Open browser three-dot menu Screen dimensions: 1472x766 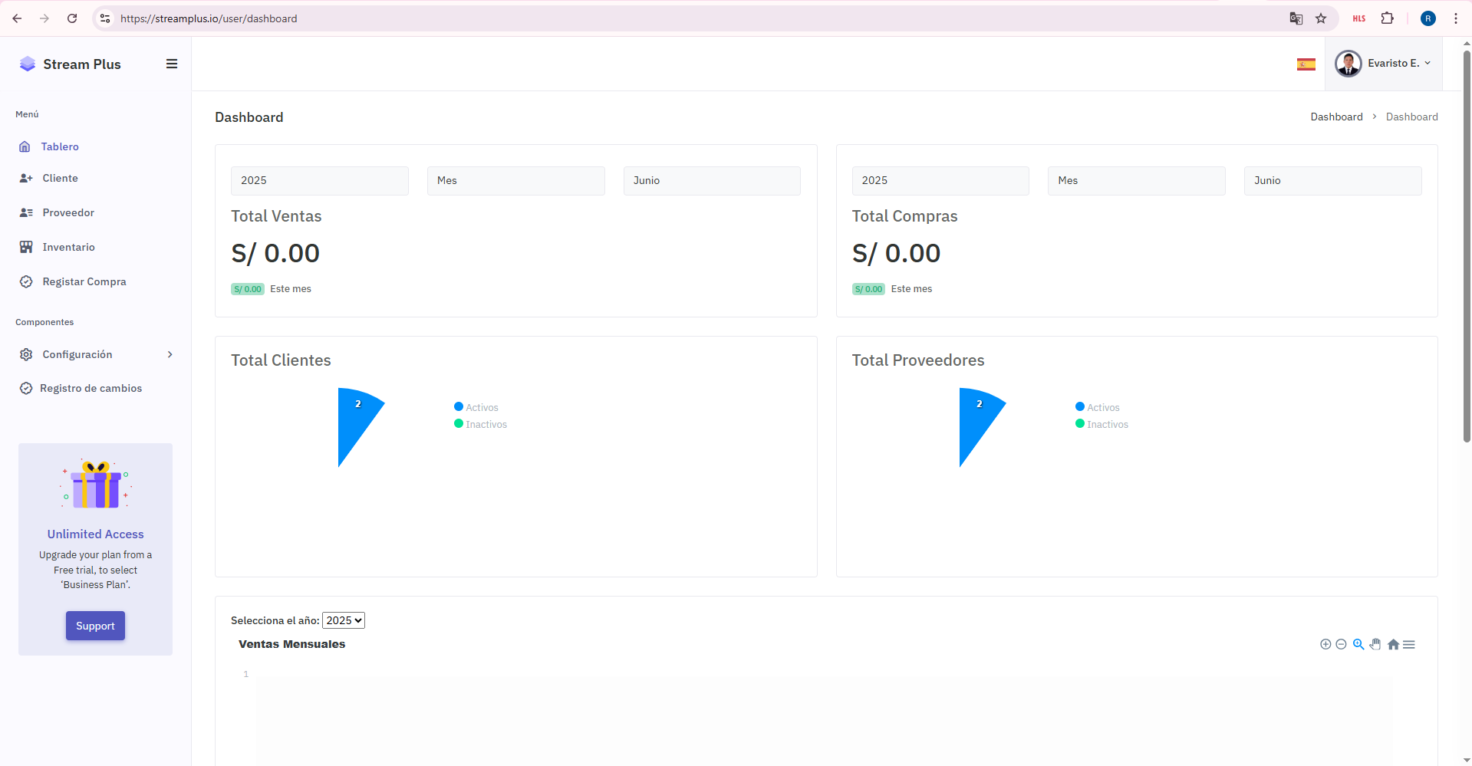tap(1455, 18)
